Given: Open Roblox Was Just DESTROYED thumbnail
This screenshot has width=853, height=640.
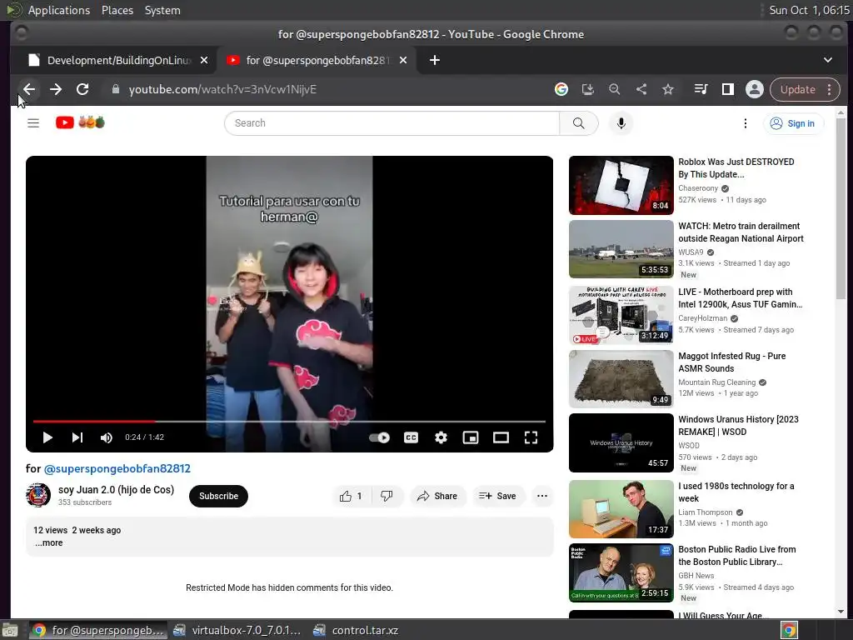Looking at the screenshot, I should pos(621,185).
